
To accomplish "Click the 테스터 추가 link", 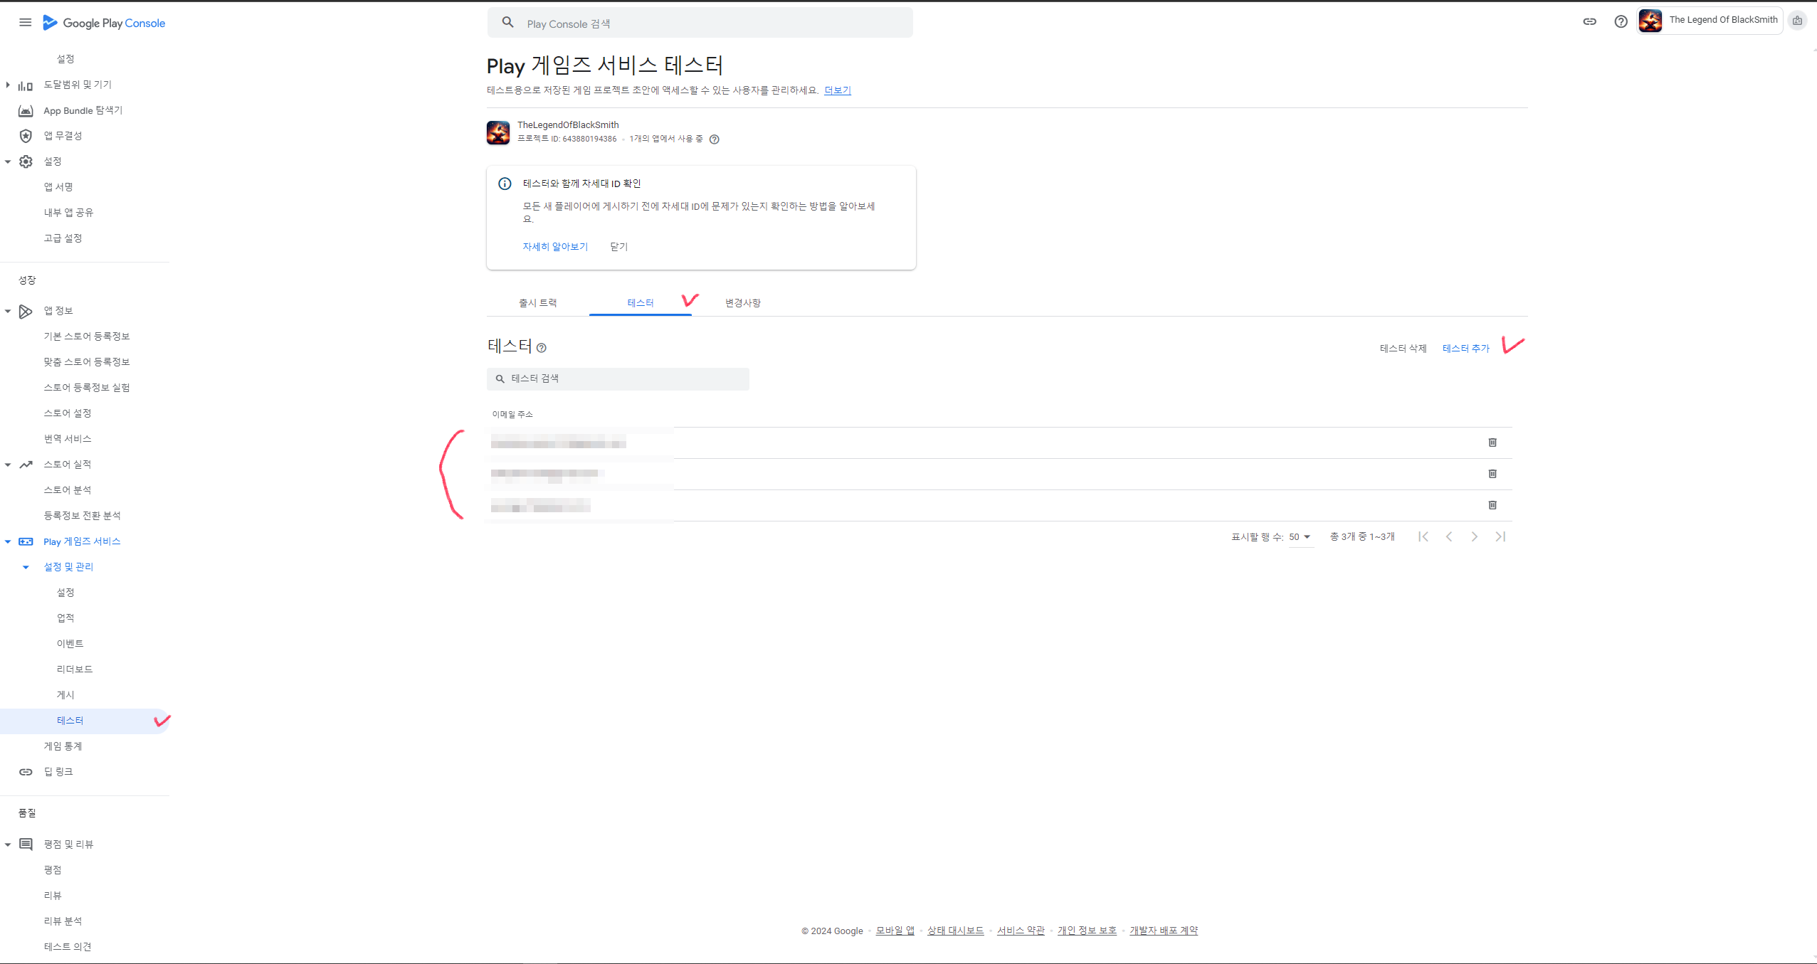I will pyautogui.click(x=1465, y=349).
